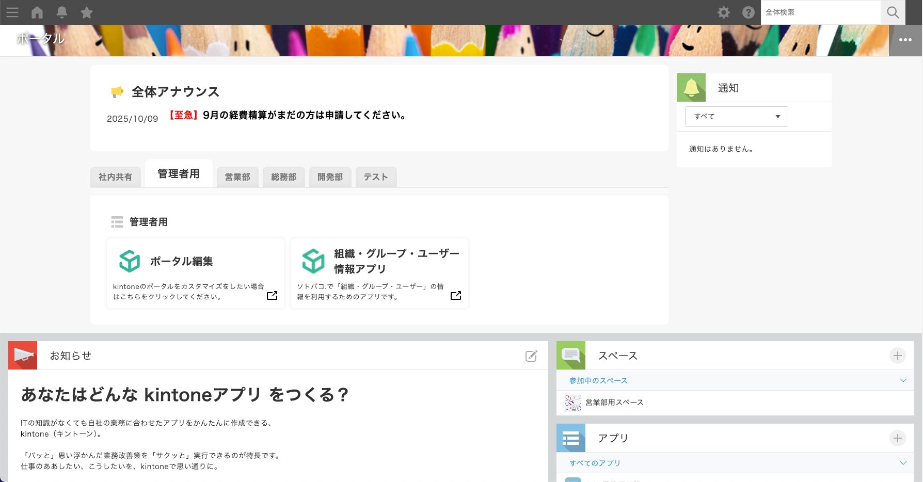Expand the すべてのアプリ chevron
This screenshot has width=923, height=482.
[903, 463]
